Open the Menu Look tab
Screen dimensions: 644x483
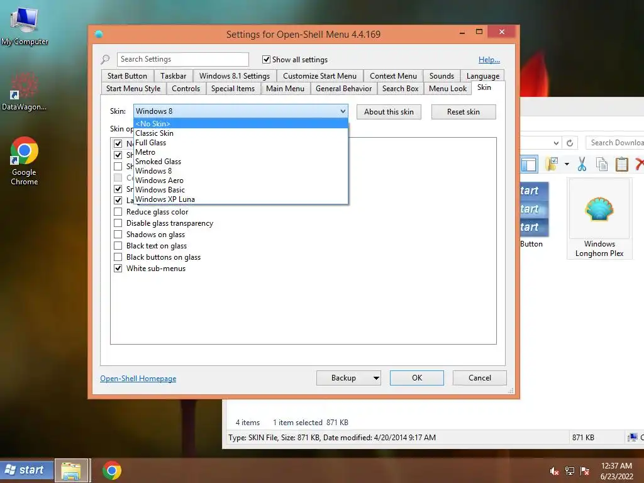(448, 89)
